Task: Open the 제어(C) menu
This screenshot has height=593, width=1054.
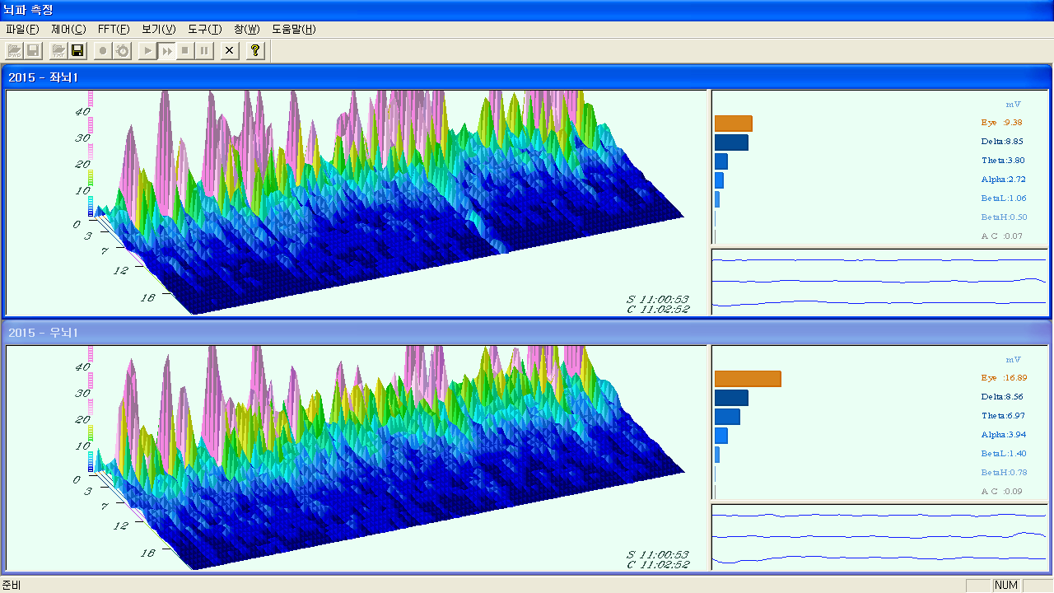Action: pos(68,29)
